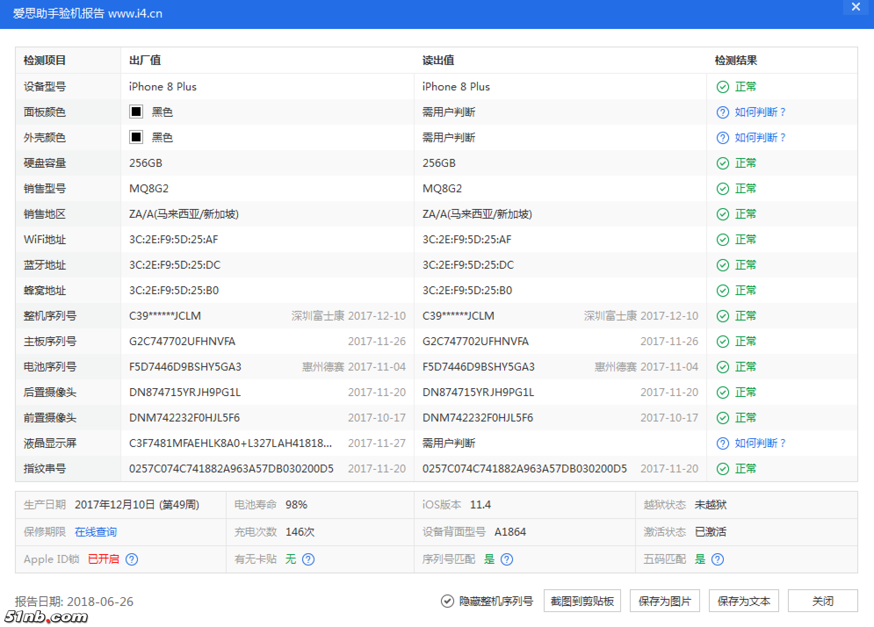Click 激活状态 已激活 value
This screenshot has height=627, width=874.
click(711, 532)
